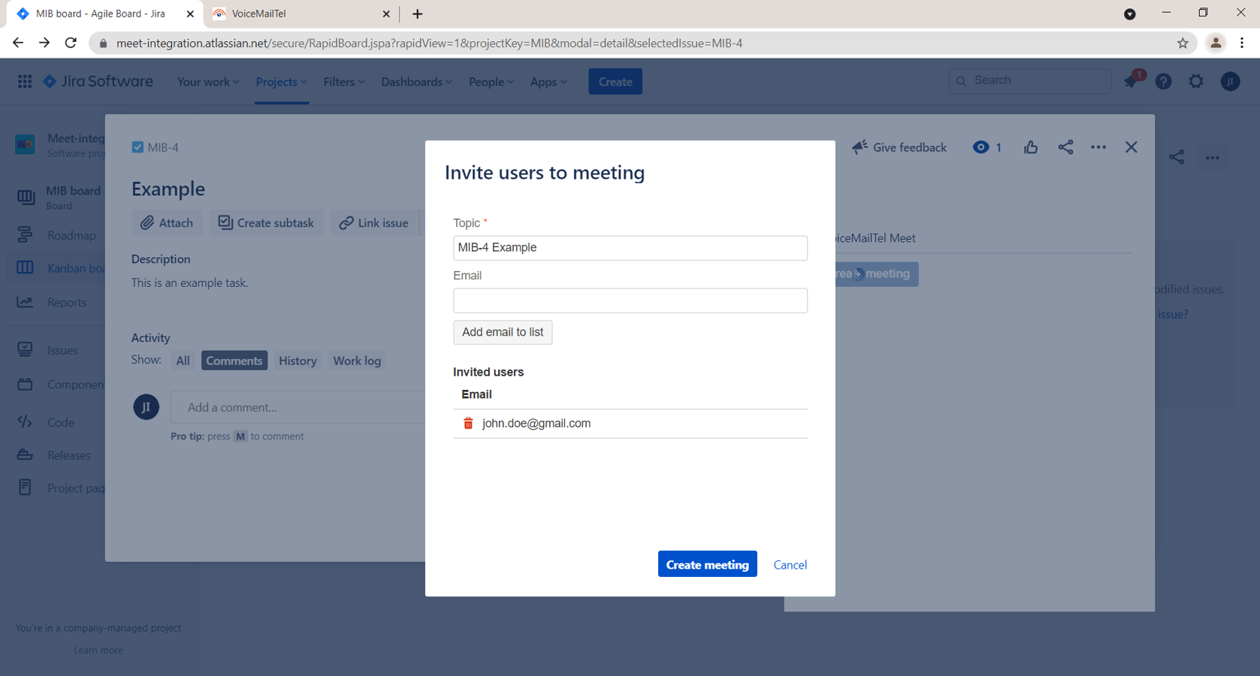Toggle watching the MIB-4 issue
Image resolution: width=1260 pixels, height=676 pixels.
[x=987, y=147]
